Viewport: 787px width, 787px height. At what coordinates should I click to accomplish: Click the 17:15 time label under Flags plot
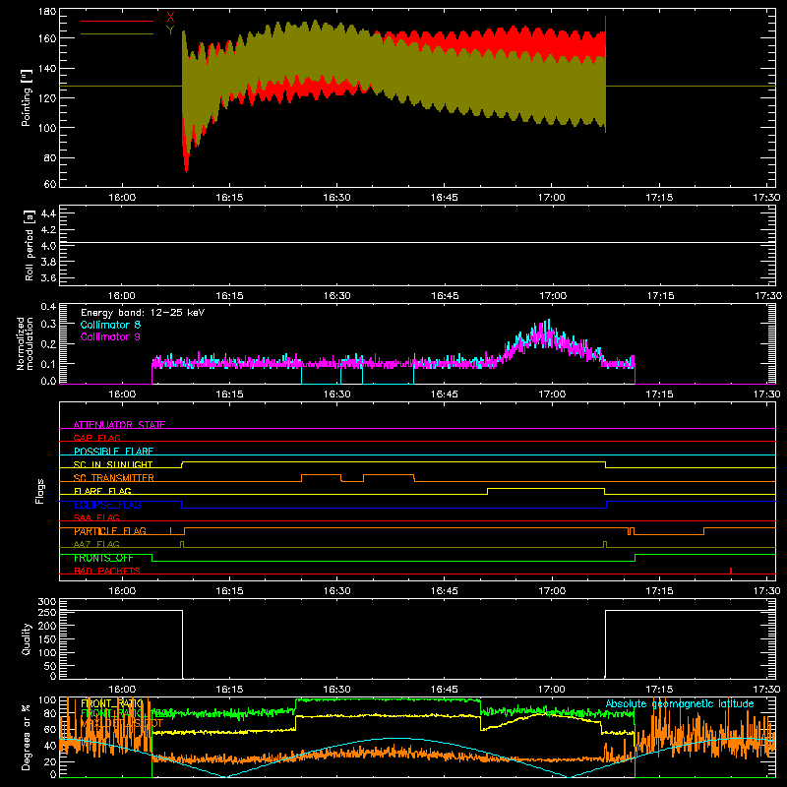coord(659,591)
